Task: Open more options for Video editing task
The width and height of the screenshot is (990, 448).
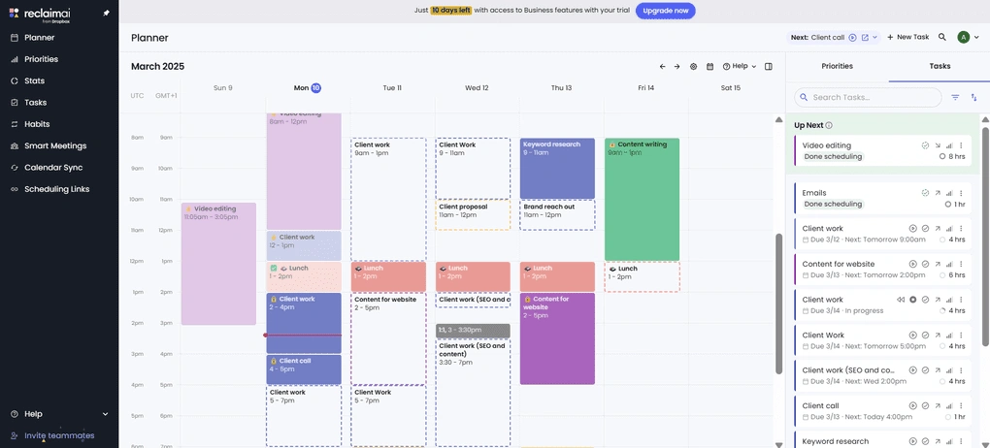Action: click(961, 145)
